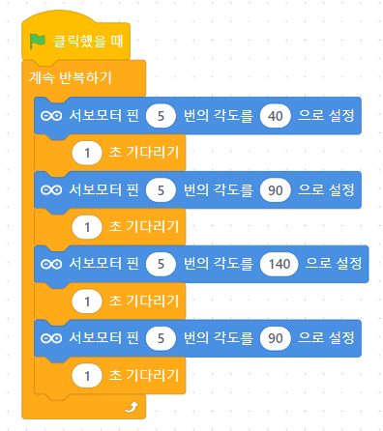Screen dimensions: 383x431
Task: Select the 계속 반복하기 forever block
Action: coord(71,78)
